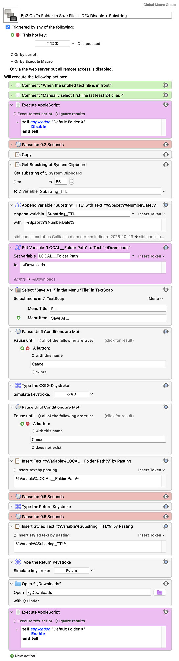Click the stepper next to value 55
Viewport: 179px width, 661px height.
coord(72,182)
